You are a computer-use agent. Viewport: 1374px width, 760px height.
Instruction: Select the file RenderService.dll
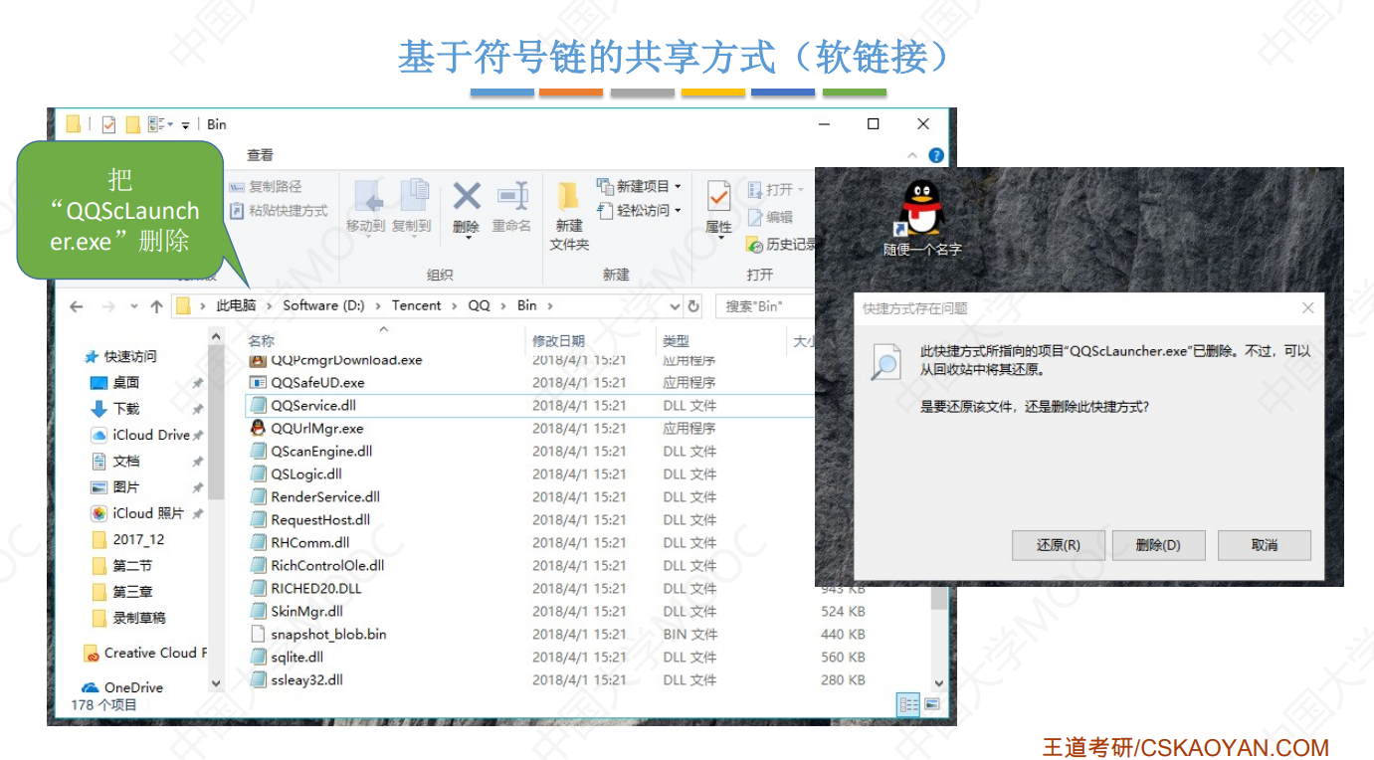pyautogui.click(x=325, y=496)
